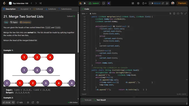
Task: Open the 605 comments
Action: click(20, 102)
